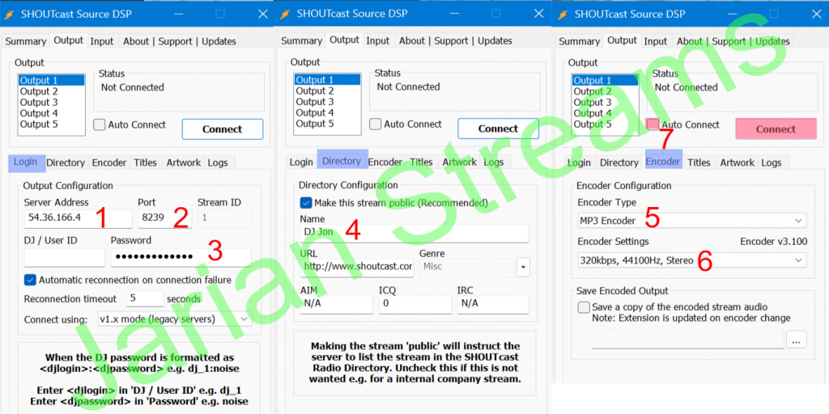Enable Save a copy of encoded stream audio
The height and width of the screenshot is (414, 829).
[584, 307]
